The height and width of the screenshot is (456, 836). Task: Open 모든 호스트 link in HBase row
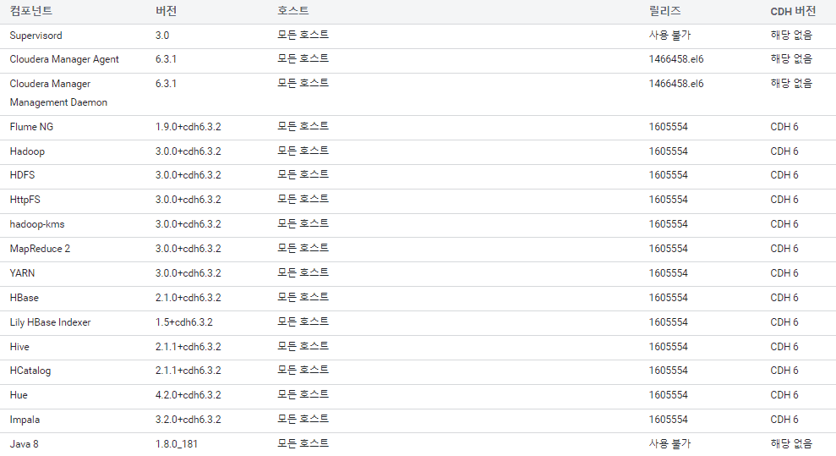pos(303,297)
